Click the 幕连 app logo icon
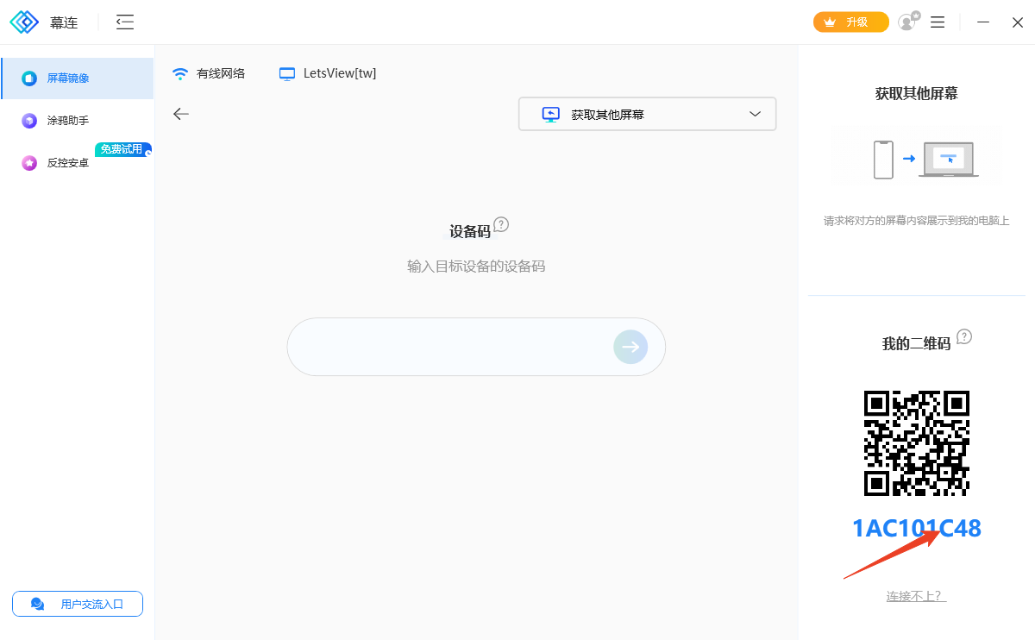1035x640 pixels. pyautogui.click(x=25, y=22)
